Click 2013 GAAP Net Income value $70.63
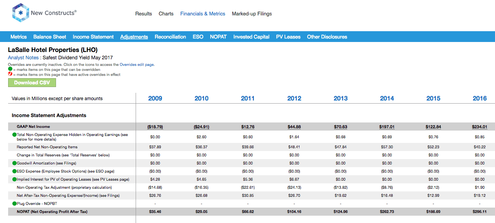495x223 pixels. (x=340, y=127)
